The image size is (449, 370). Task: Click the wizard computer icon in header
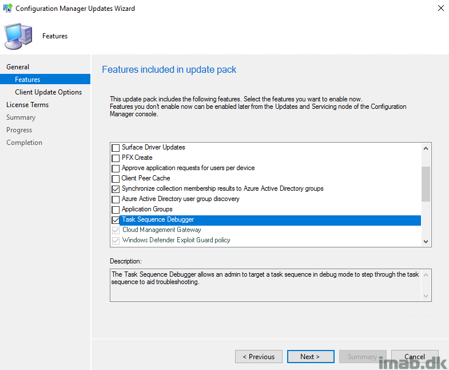pos(18,36)
